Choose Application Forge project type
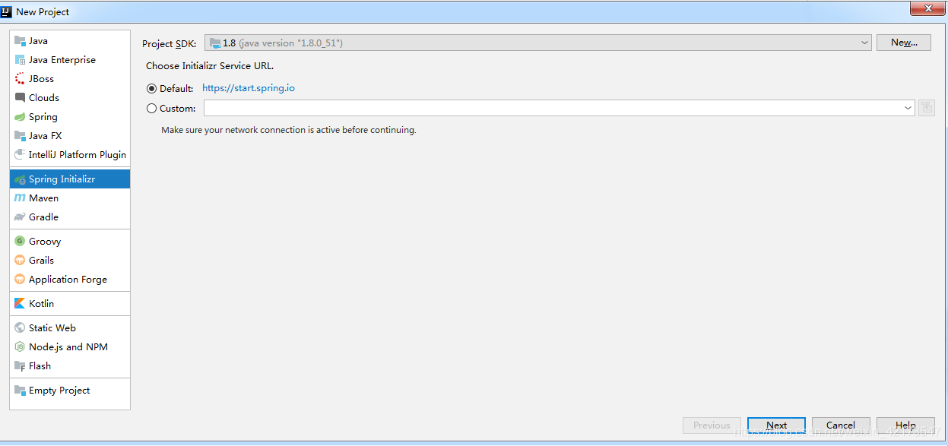948x446 pixels. [x=70, y=280]
